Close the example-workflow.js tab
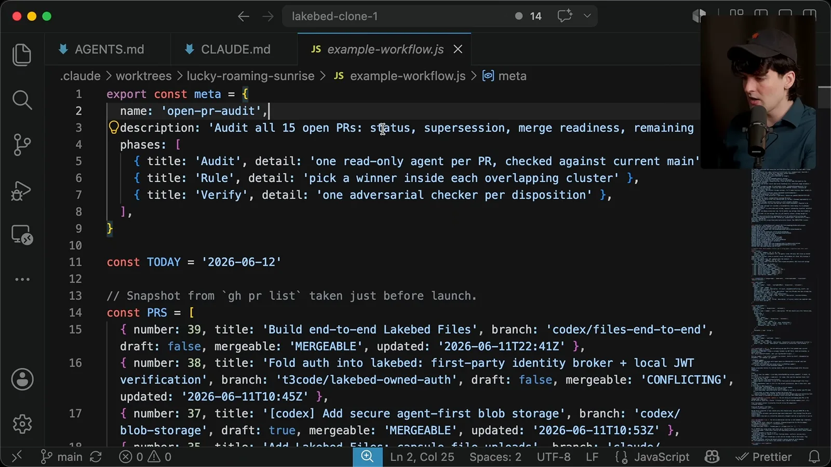This screenshot has height=467, width=831. [x=458, y=49]
